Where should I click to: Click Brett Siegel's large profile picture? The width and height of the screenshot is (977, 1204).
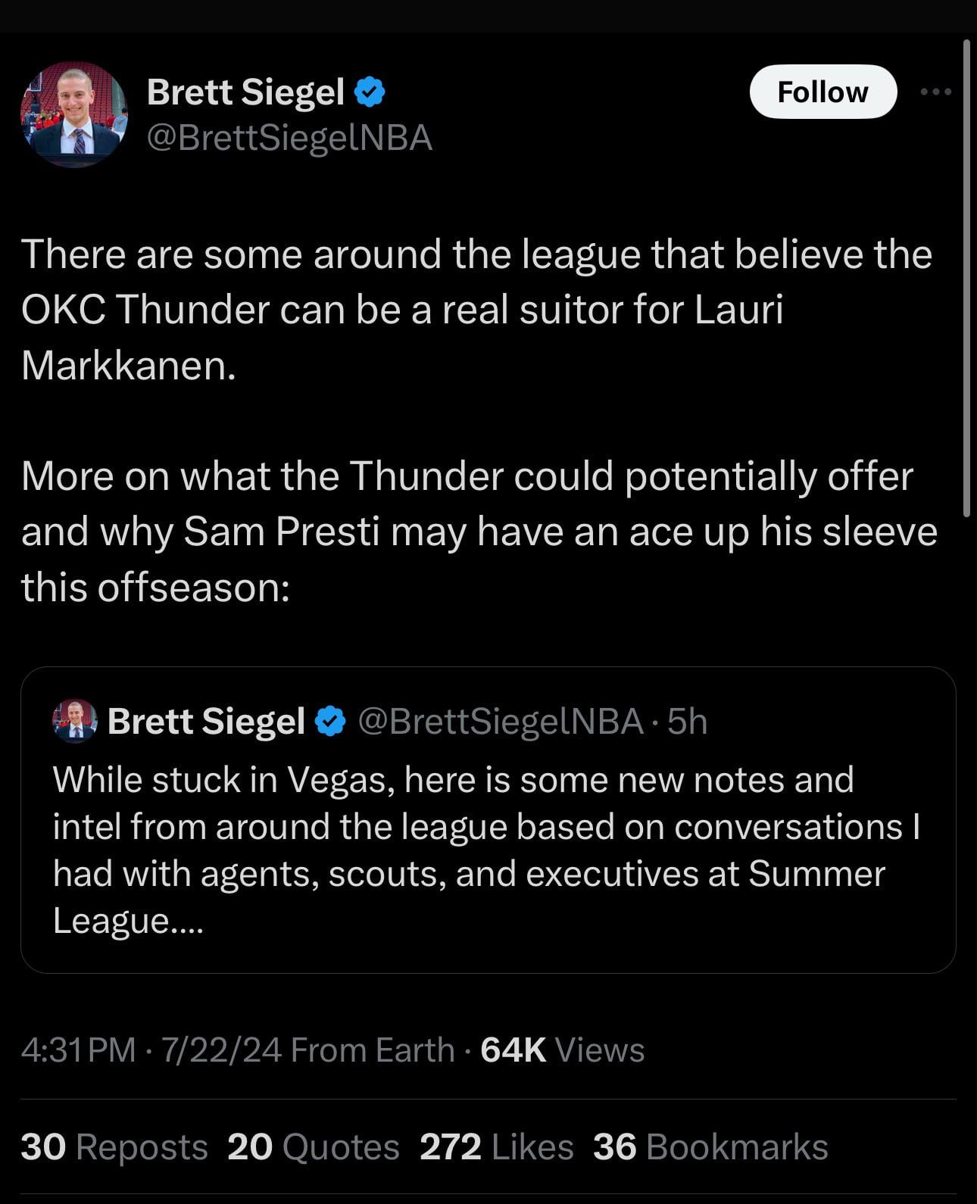(x=73, y=114)
